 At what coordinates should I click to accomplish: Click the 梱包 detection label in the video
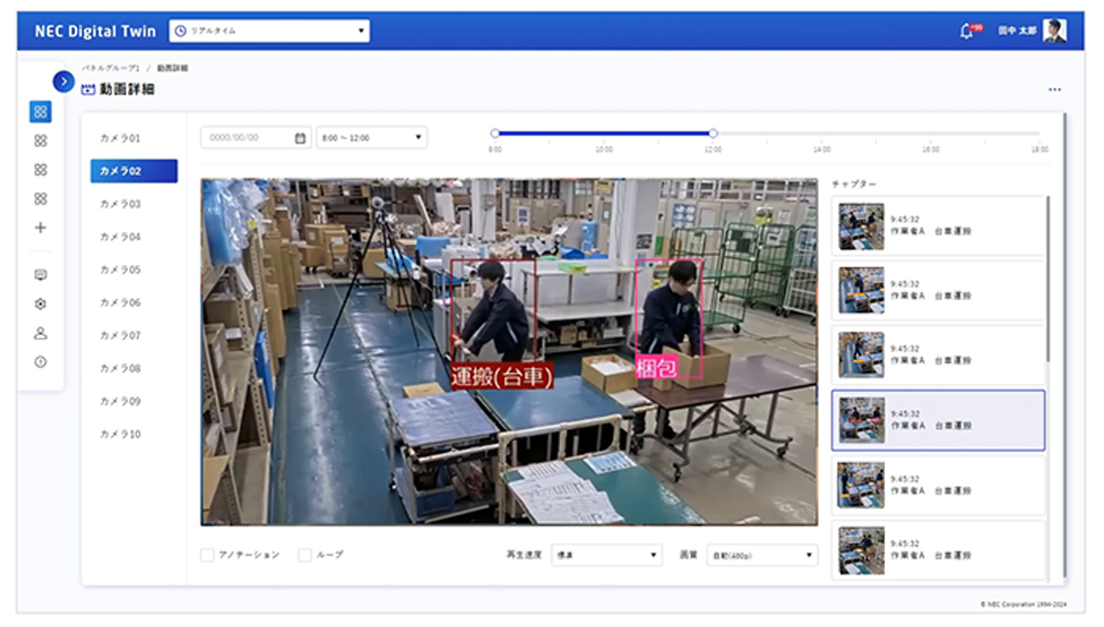click(x=657, y=368)
